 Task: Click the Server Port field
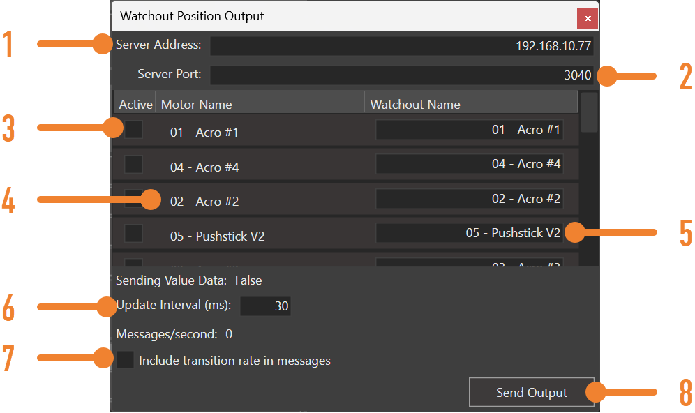coord(405,74)
